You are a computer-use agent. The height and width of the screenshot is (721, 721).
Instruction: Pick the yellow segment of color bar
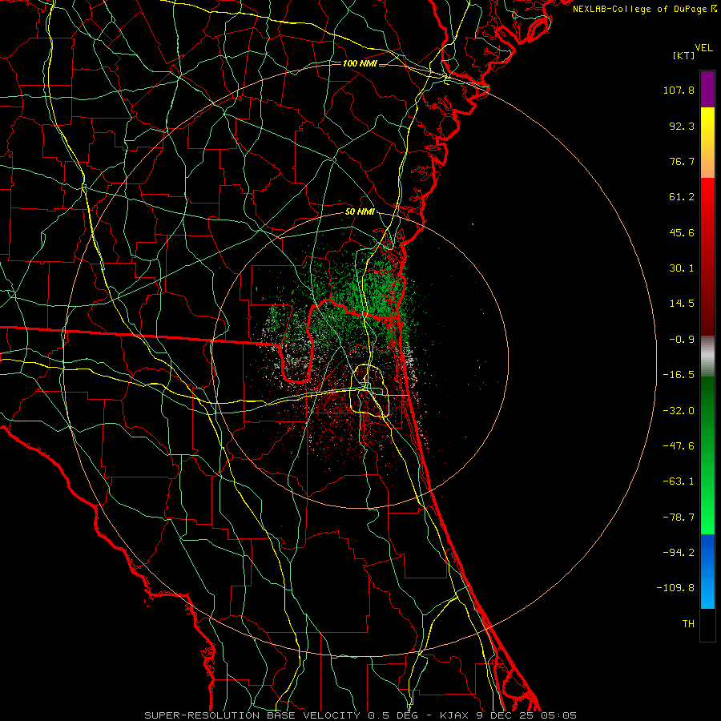point(707,143)
